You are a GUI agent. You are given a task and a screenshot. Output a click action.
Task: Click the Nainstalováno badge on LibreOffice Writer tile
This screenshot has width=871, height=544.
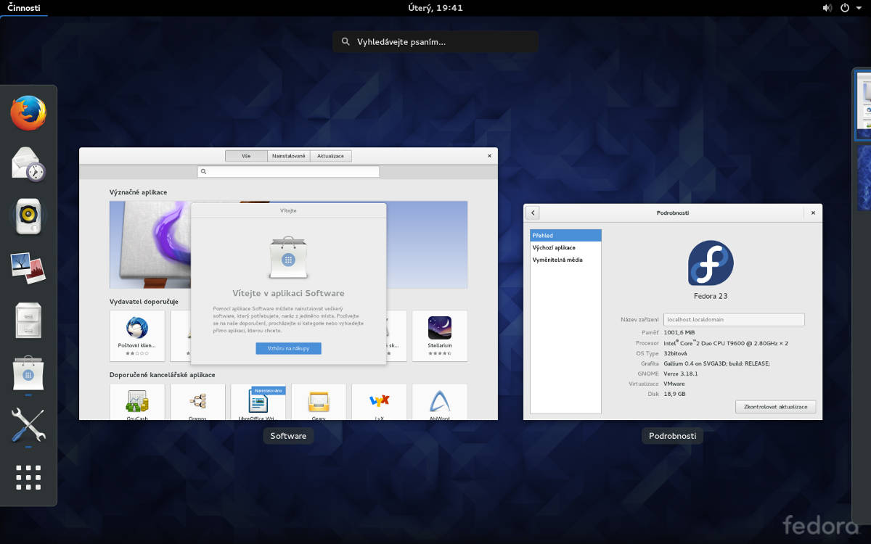(267, 390)
